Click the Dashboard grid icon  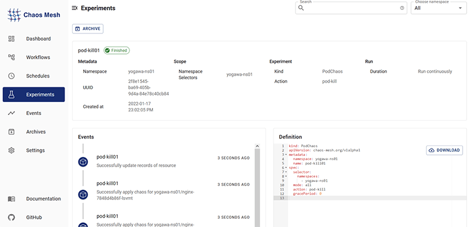coord(11,39)
